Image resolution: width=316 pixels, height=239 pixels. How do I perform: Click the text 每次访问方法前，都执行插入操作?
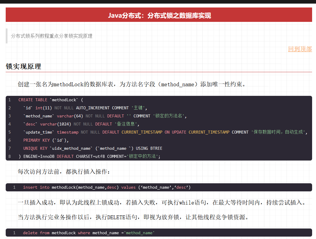tap(64, 172)
